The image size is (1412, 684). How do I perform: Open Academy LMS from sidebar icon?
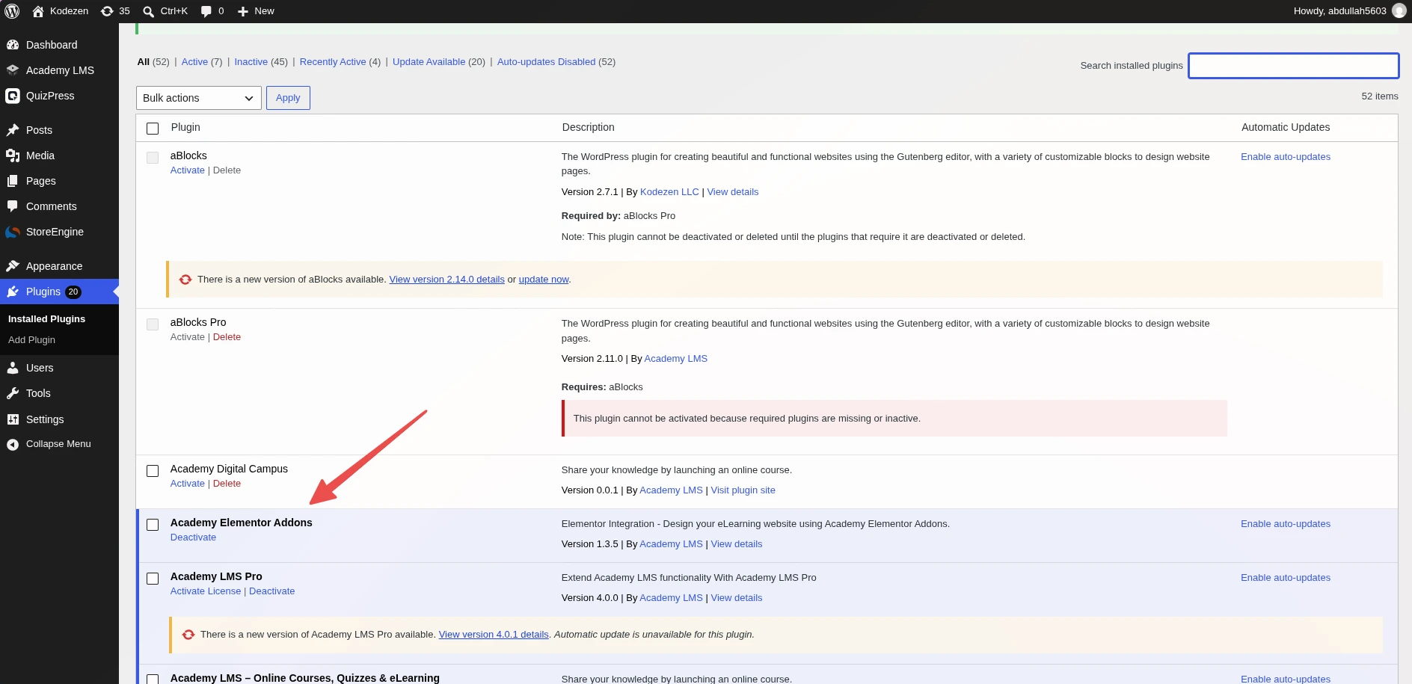tap(13, 70)
